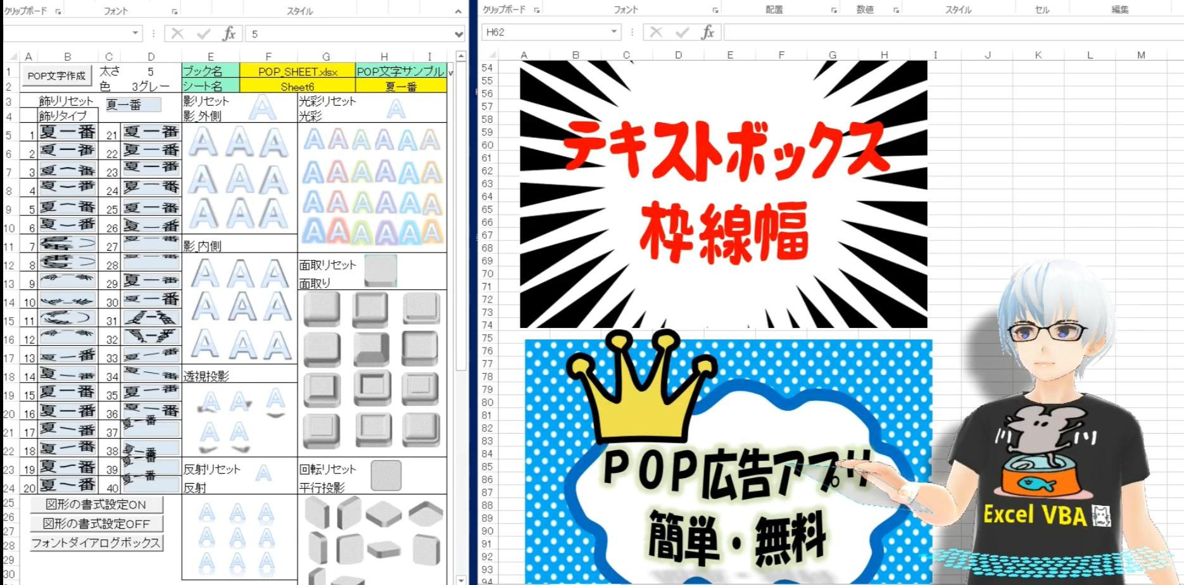Click the Enter checkmark icon on the formula bar

point(204,33)
